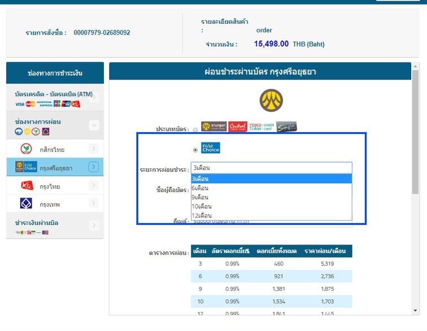Click the 1,875 monthly price cell
Screen dimensions: 427x331
click(328, 289)
